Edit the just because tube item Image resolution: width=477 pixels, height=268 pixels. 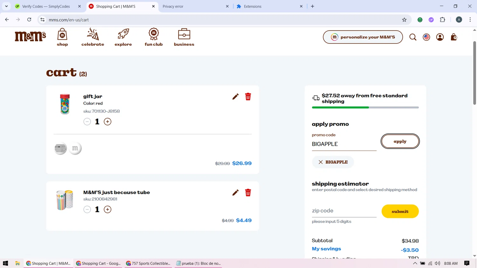pos(235,193)
